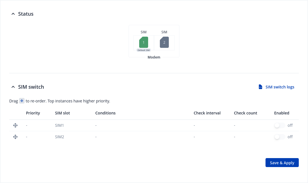The width and height of the screenshot is (308, 183).
Task: Click the Enabled column header
Action: (282, 113)
